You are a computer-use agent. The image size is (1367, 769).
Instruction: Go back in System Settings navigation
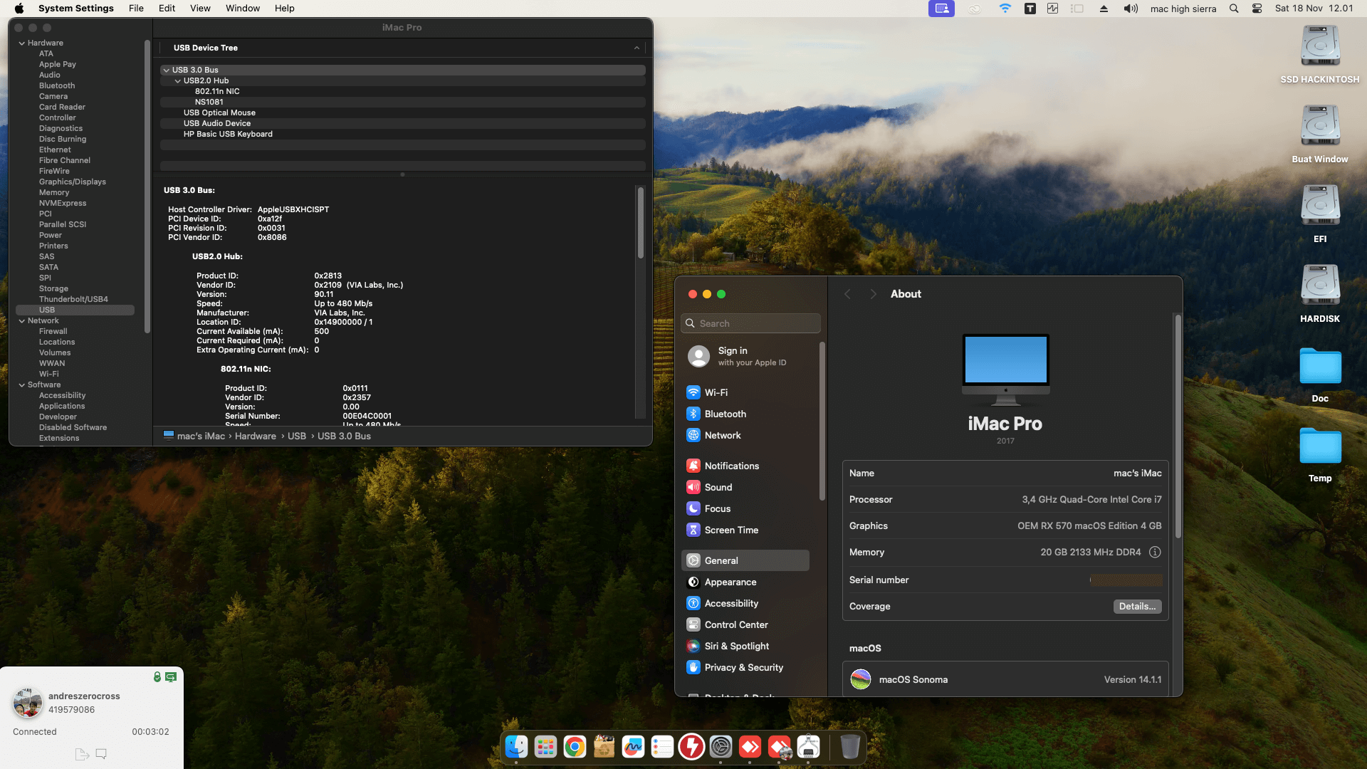click(x=847, y=294)
